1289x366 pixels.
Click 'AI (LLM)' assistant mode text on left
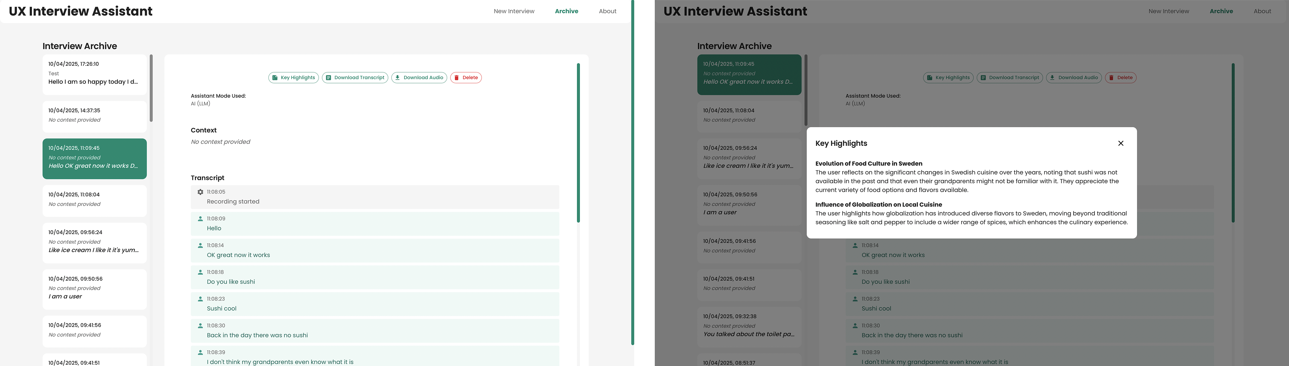(200, 103)
